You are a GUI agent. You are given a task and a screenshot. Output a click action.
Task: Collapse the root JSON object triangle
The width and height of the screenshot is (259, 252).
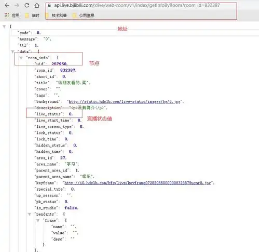[x=4, y=26]
